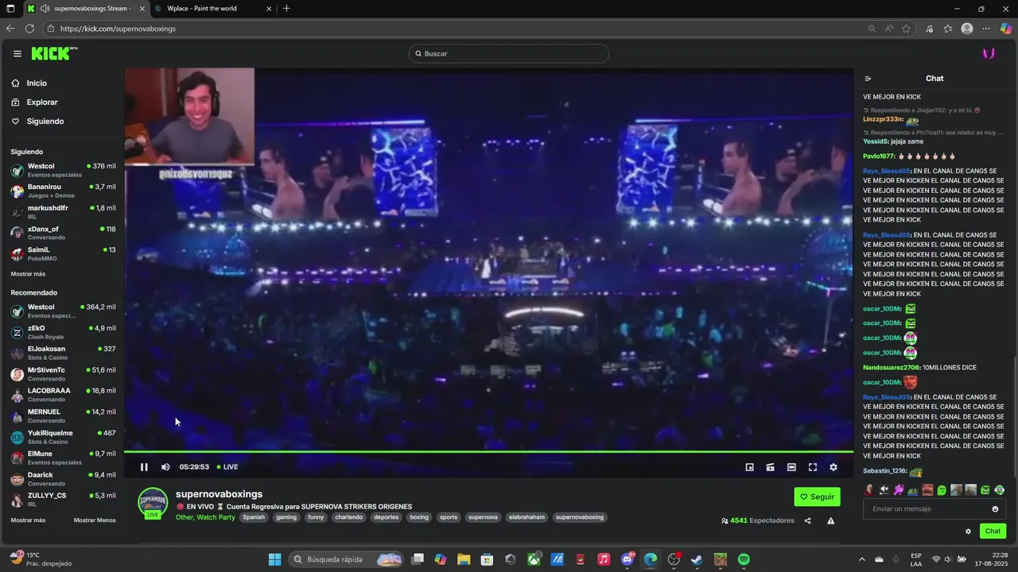Screen dimensions: 1018x572
Task: Open Spotify from Windows taskbar
Action: tap(744, 559)
